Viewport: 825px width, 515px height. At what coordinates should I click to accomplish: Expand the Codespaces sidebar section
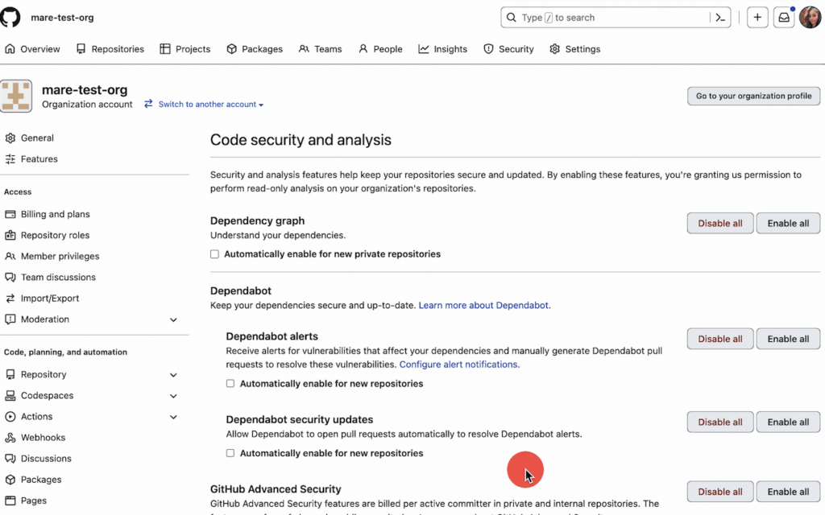point(173,395)
